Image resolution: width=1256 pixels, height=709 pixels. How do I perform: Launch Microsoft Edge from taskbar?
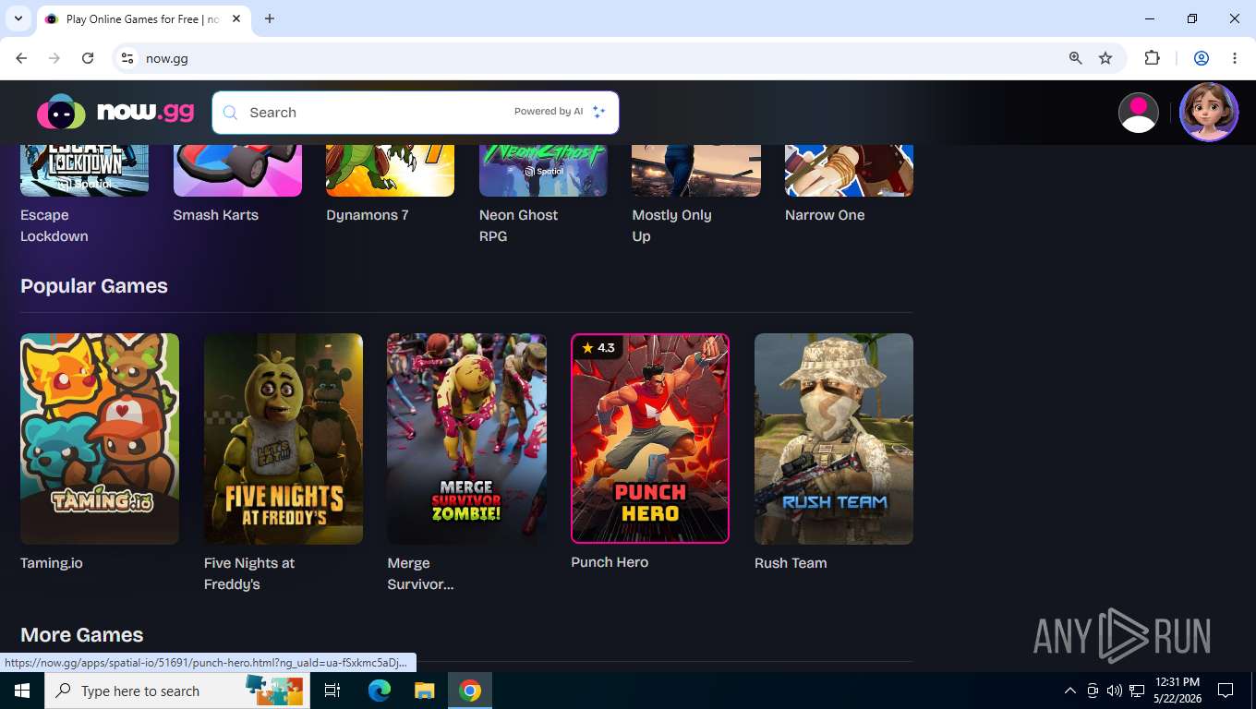point(380,691)
